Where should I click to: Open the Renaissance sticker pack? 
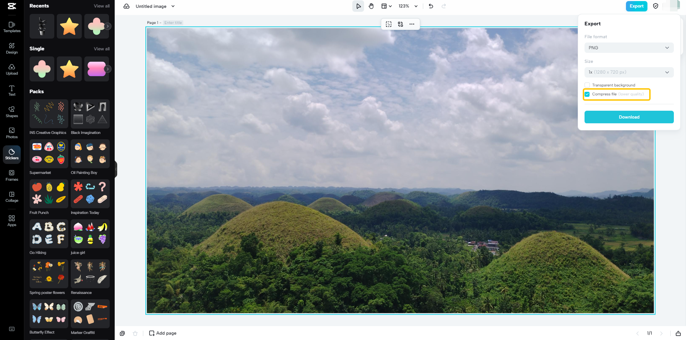click(90, 274)
